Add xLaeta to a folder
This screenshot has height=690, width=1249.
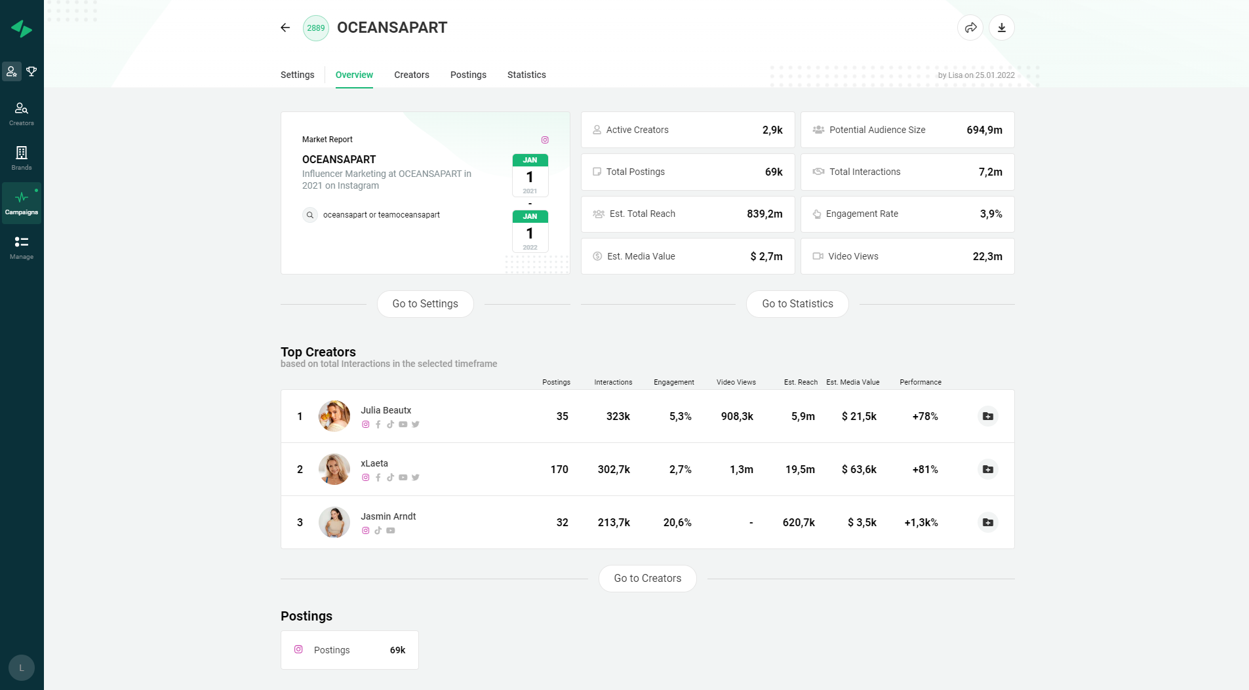pos(988,469)
